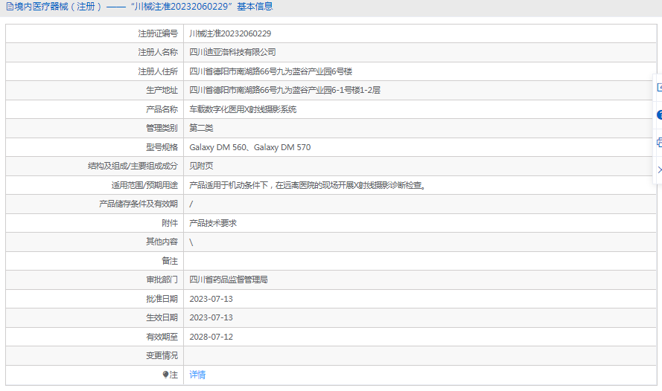Select production address ending 6-1号楼1-2层
This screenshot has width=662, height=391.
pos(284,90)
